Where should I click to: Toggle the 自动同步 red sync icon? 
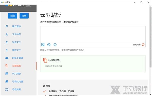point(143,45)
